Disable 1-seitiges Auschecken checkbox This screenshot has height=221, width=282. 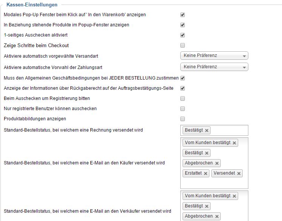coord(183,35)
